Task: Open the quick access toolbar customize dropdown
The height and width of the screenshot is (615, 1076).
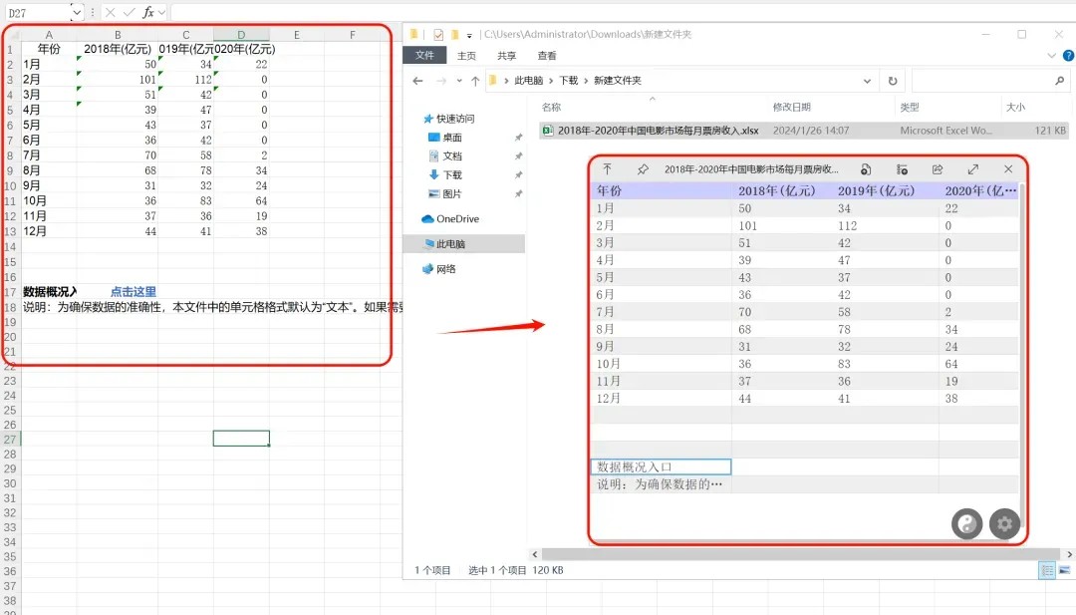Action: click(x=469, y=35)
